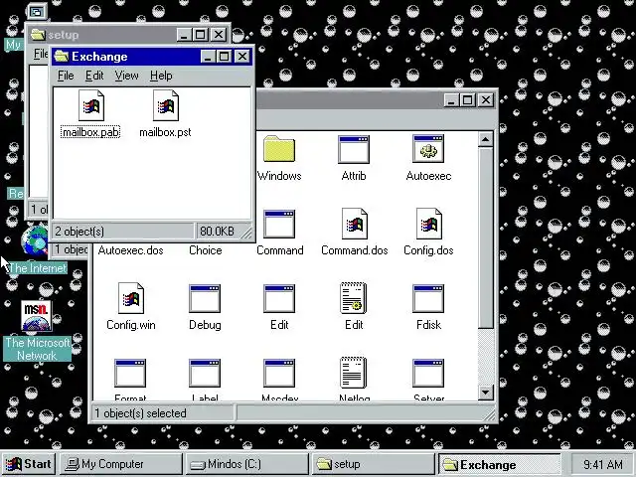The image size is (636, 477).
Task: Open The Internet desktop icon
Action: click(36, 240)
